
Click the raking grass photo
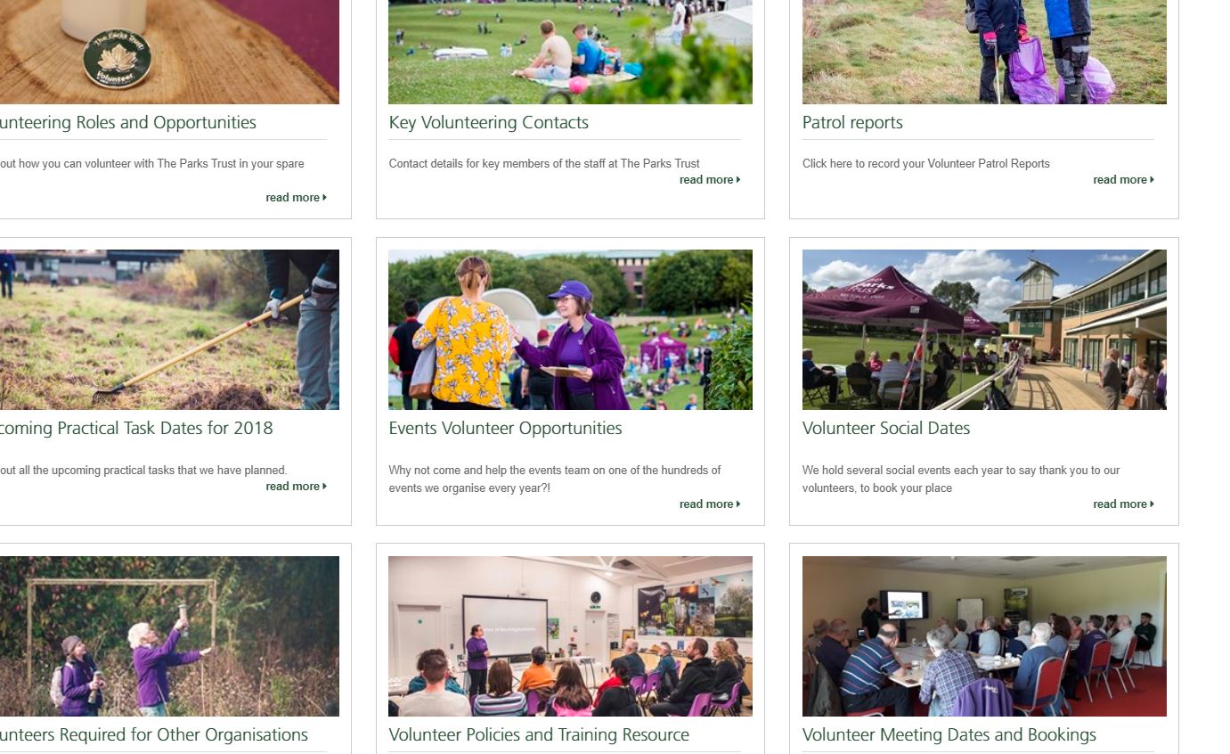click(x=169, y=330)
